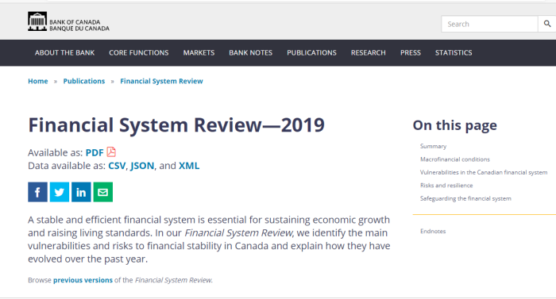
Task: Open the Core Functions menu
Action: pos(139,53)
